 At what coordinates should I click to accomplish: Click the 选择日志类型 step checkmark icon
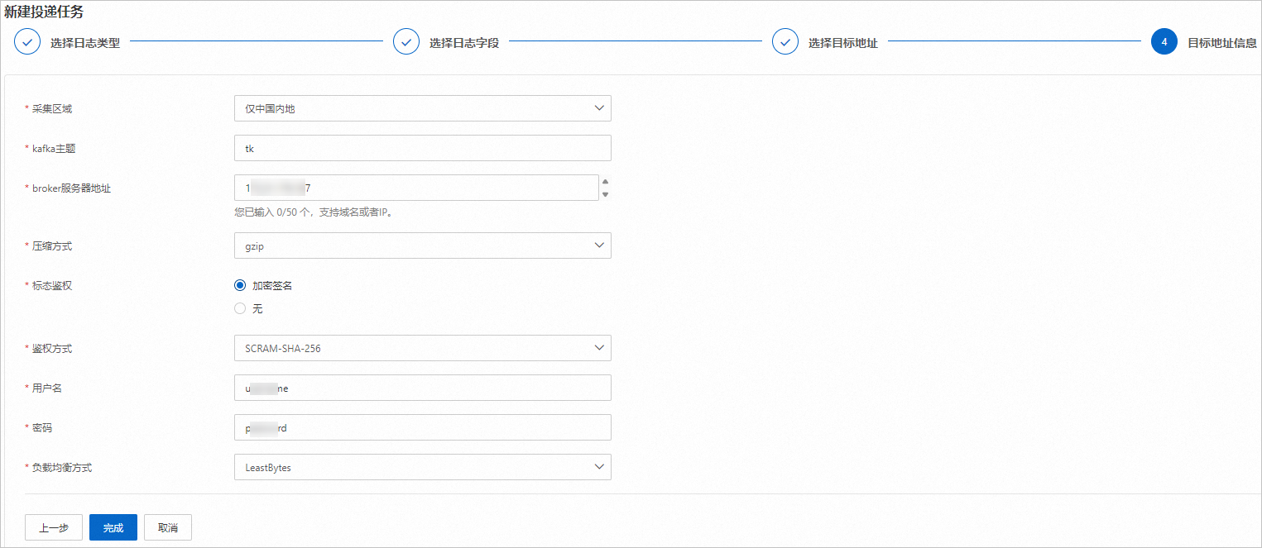click(27, 42)
